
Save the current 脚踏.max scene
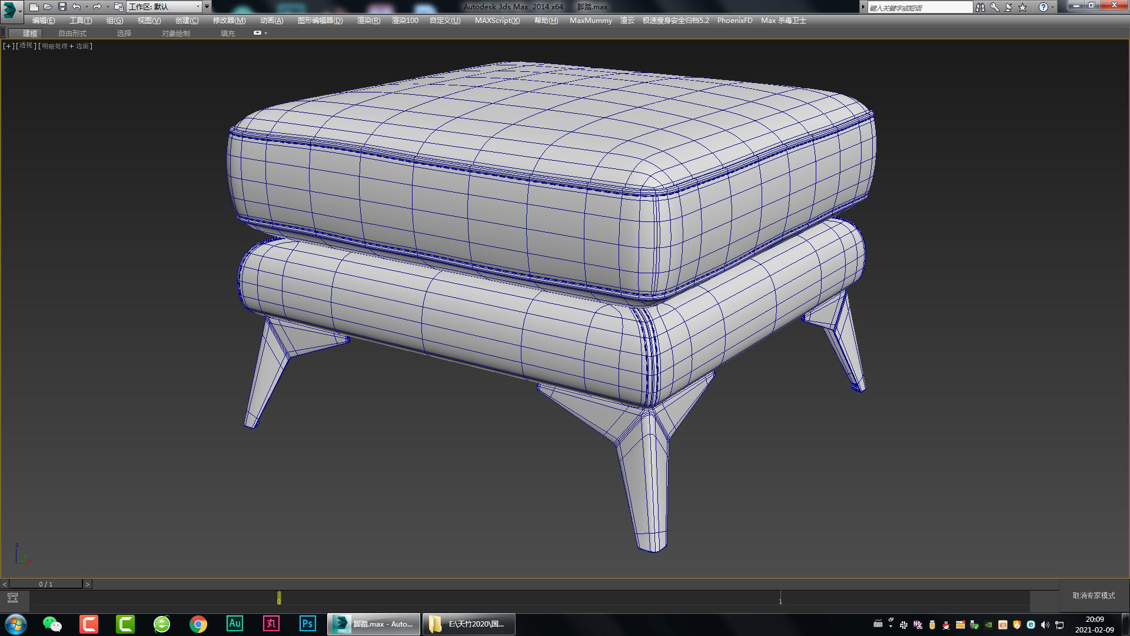point(62,6)
